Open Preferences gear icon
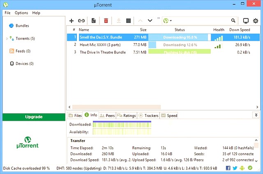This screenshot has height=174, width=263. click(256, 21)
